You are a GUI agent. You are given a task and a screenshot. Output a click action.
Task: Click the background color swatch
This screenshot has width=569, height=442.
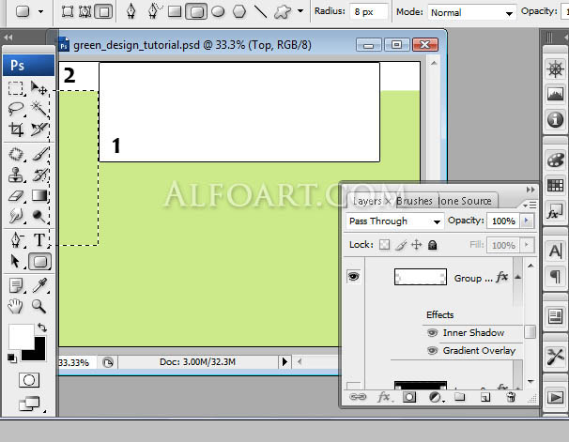(x=38, y=354)
